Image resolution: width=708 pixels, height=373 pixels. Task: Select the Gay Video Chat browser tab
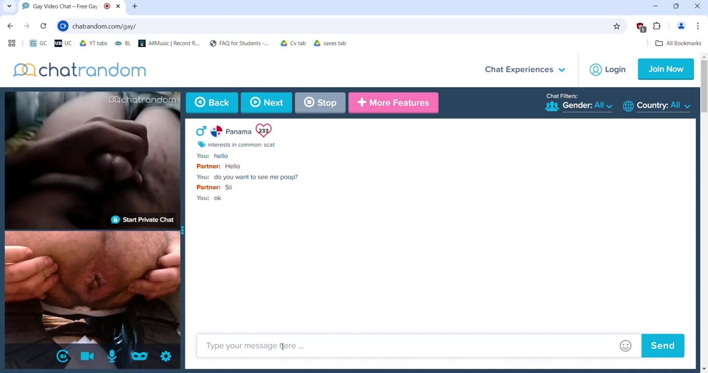[x=65, y=6]
